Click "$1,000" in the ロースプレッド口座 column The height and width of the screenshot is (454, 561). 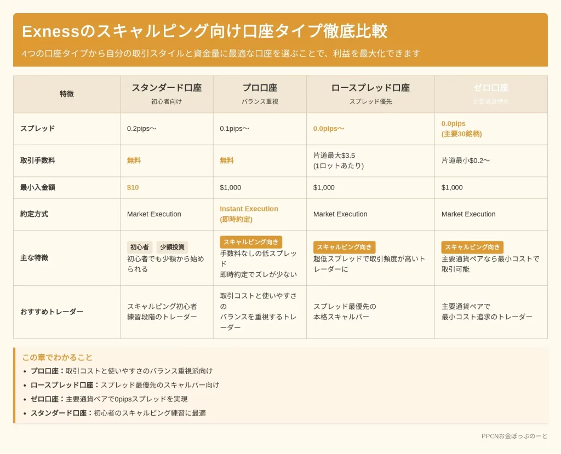coord(324,187)
